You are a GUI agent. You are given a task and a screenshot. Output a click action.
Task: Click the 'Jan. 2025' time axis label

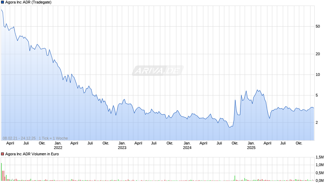click(251, 146)
